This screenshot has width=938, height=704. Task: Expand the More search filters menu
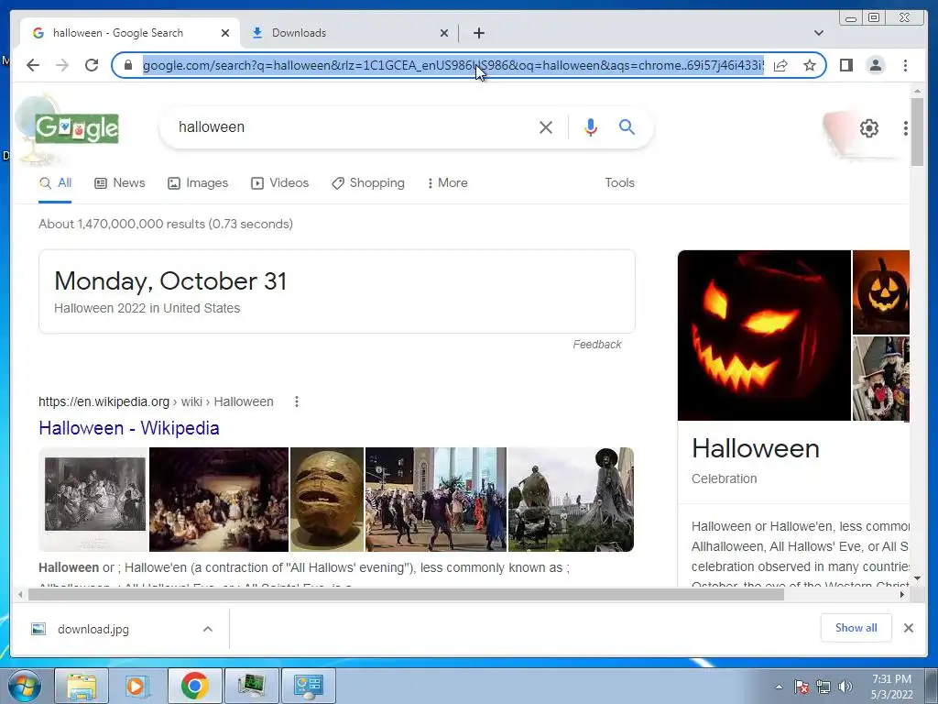(447, 183)
